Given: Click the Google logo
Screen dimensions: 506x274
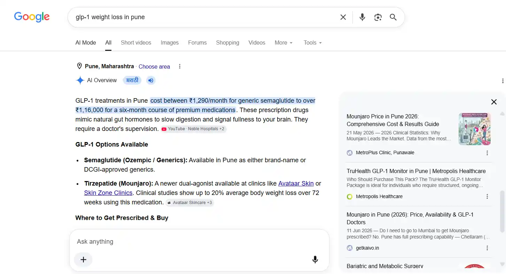Looking at the screenshot, I should (x=32, y=17).
